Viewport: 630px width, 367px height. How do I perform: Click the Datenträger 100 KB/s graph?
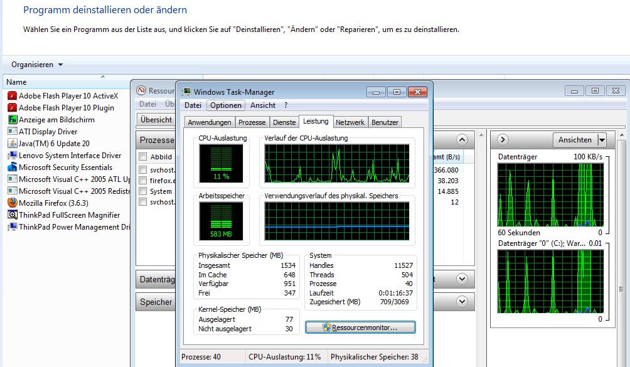click(550, 194)
